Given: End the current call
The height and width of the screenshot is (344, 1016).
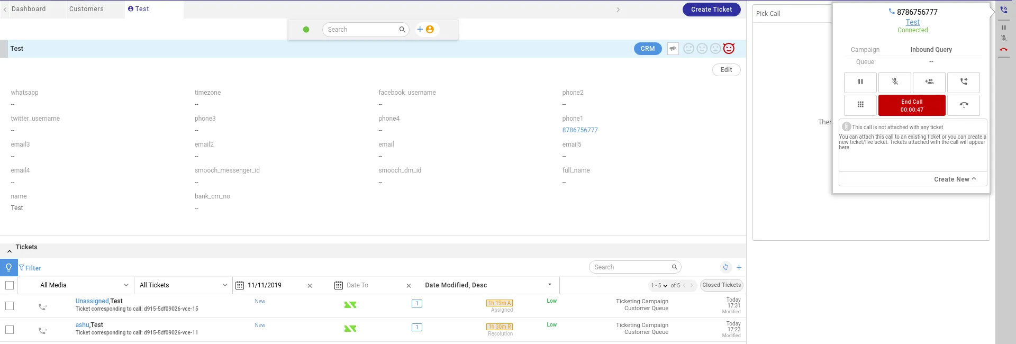Looking at the screenshot, I should (912, 105).
